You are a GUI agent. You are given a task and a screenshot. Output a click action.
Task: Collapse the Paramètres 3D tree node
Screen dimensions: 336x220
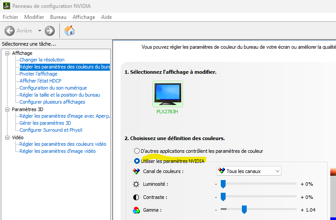tap(7, 109)
